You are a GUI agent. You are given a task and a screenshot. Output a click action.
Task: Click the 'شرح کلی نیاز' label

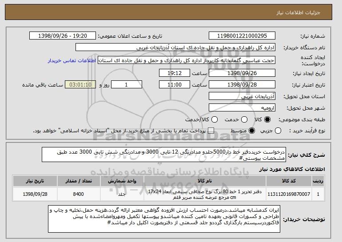pyautogui.click(x=306, y=155)
